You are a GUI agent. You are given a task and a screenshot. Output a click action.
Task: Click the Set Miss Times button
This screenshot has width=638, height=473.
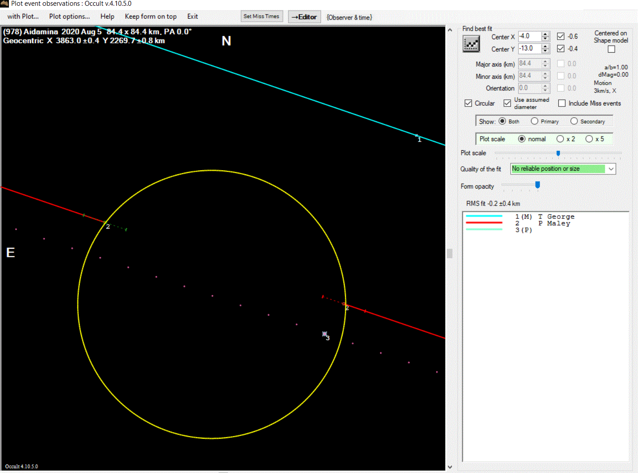click(262, 16)
